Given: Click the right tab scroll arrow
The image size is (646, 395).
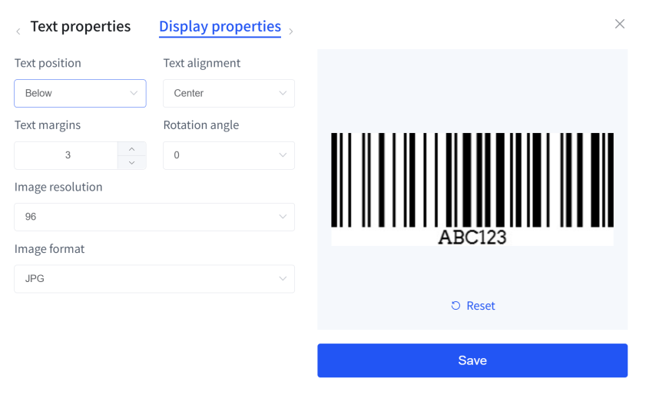Looking at the screenshot, I should 291,32.
